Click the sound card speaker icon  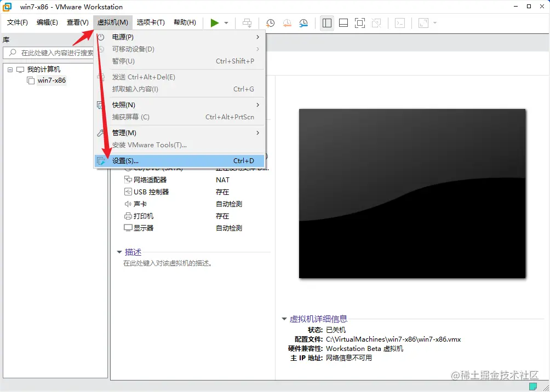click(x=128, y=204)
